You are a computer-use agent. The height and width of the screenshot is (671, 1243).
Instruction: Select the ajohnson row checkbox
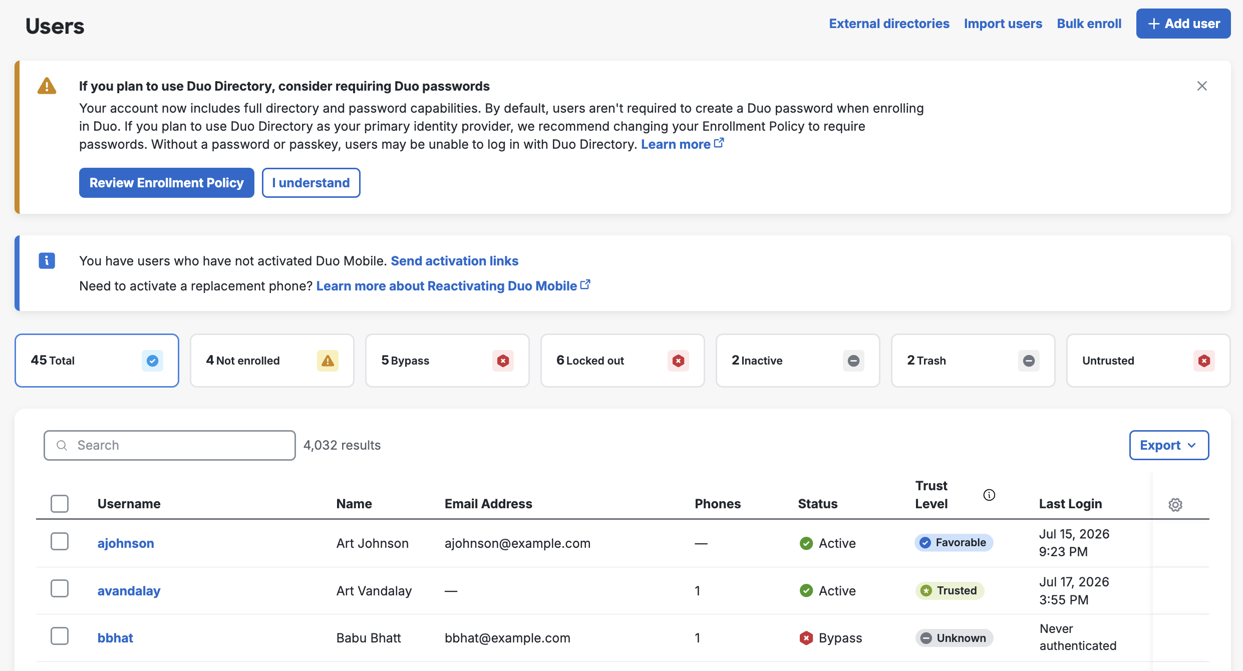[60, 541]
